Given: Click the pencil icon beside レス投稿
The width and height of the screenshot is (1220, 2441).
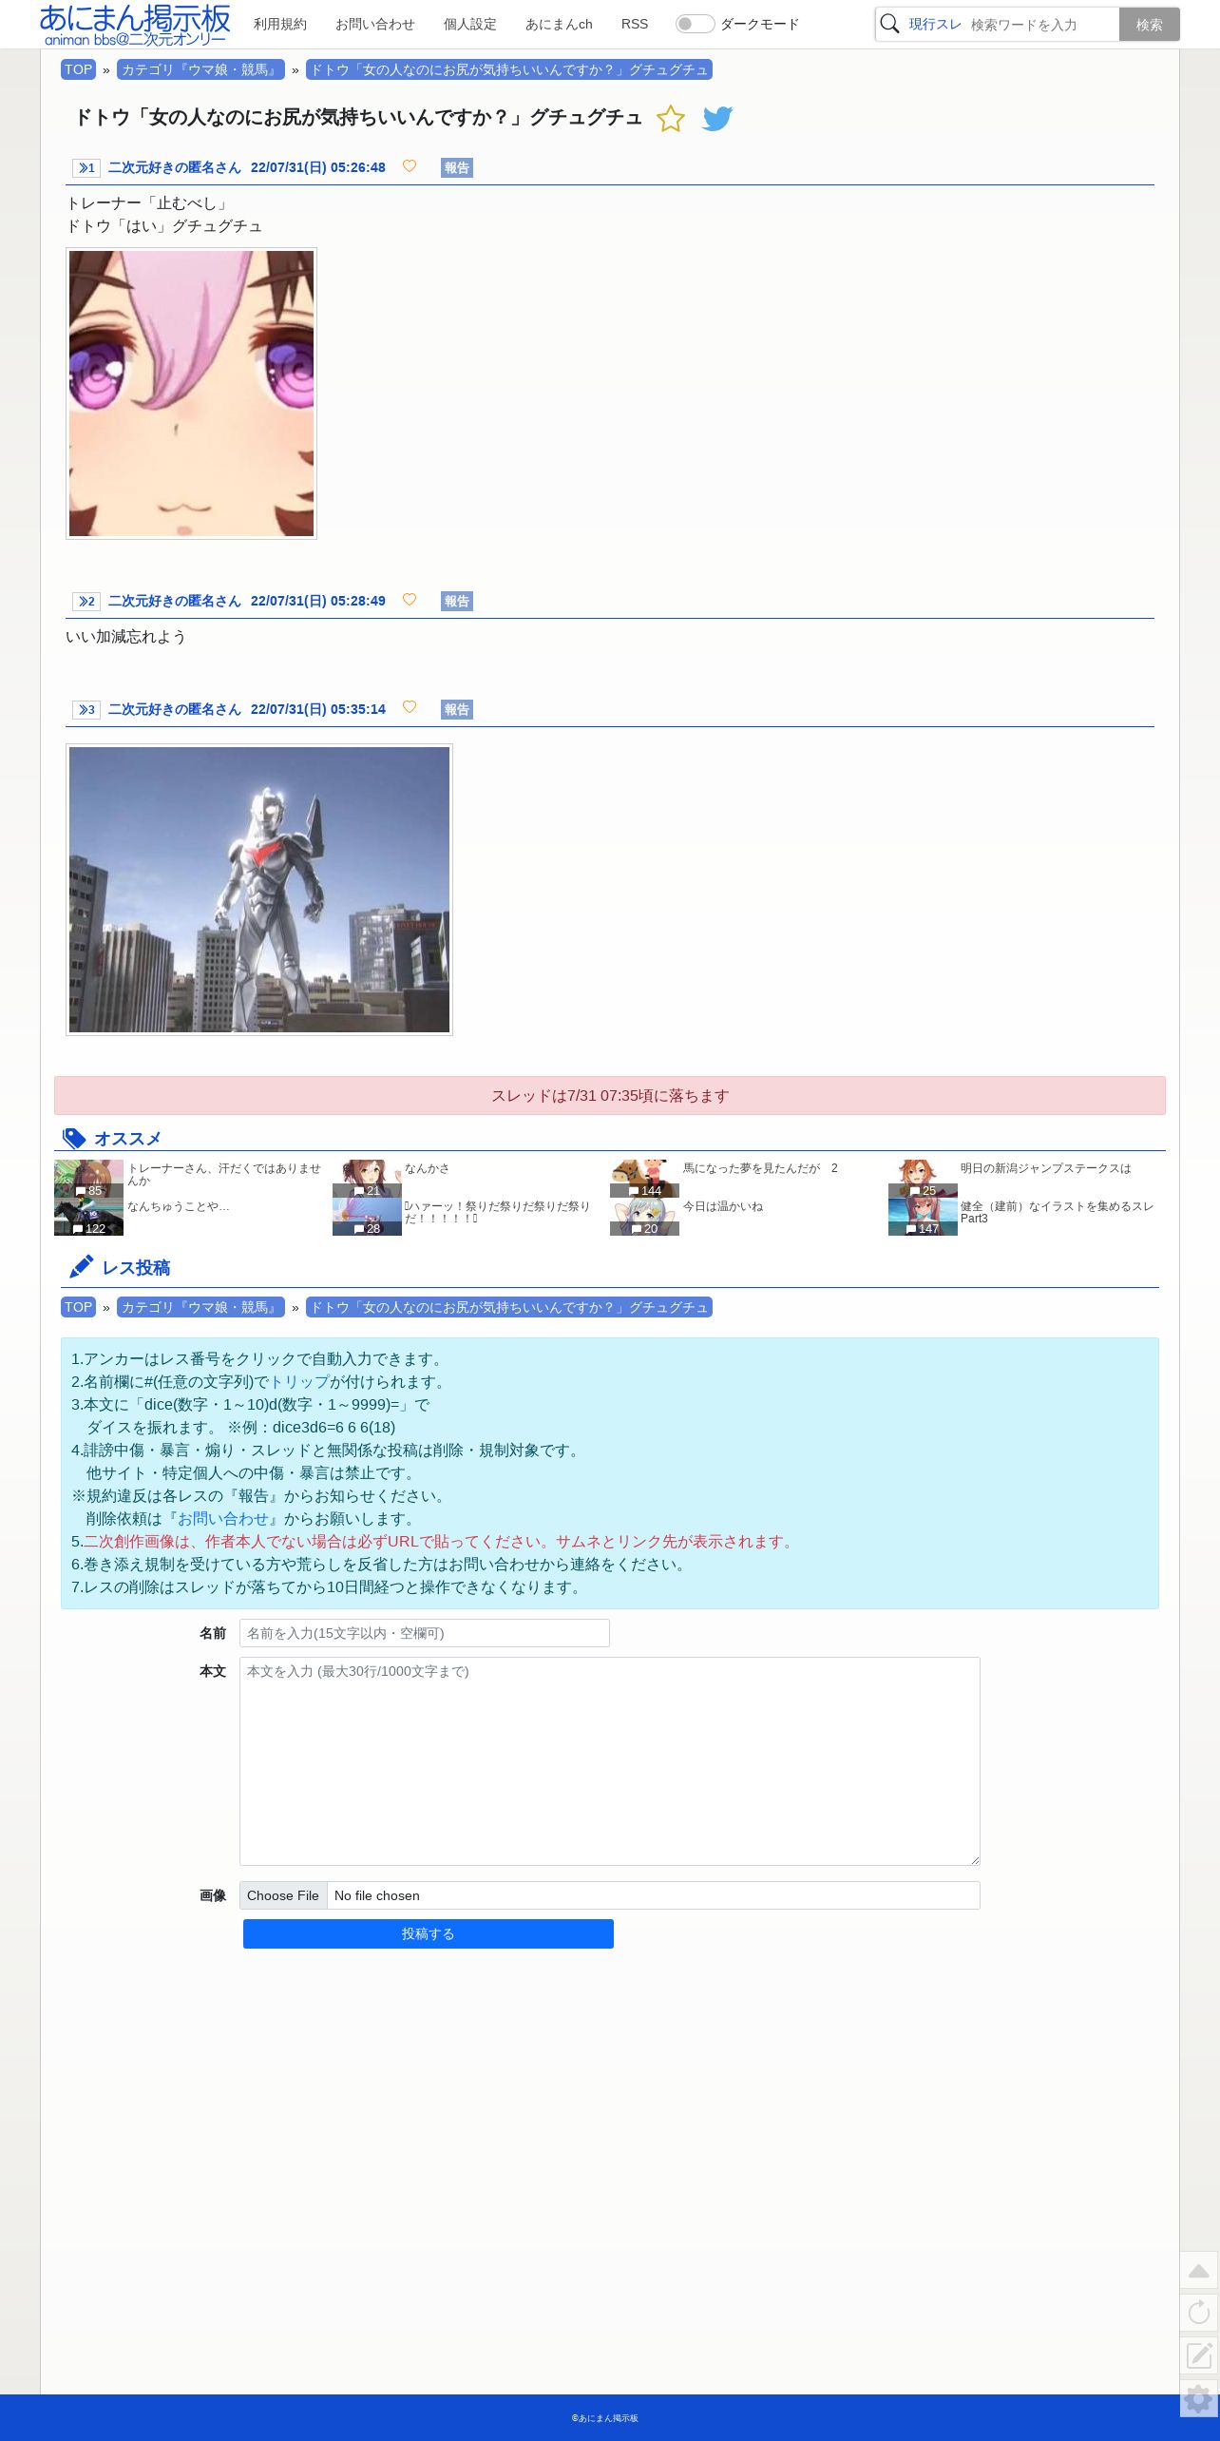Looking at the screenshot, I should 82,1267.
